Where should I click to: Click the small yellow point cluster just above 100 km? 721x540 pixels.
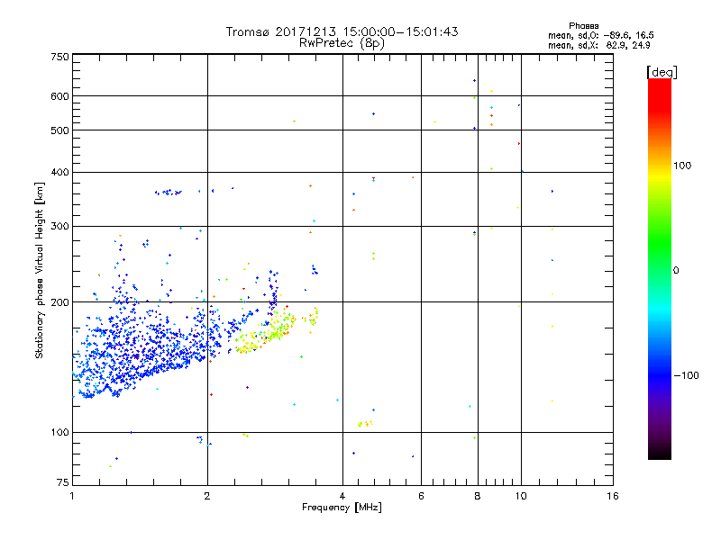point(365,423)
